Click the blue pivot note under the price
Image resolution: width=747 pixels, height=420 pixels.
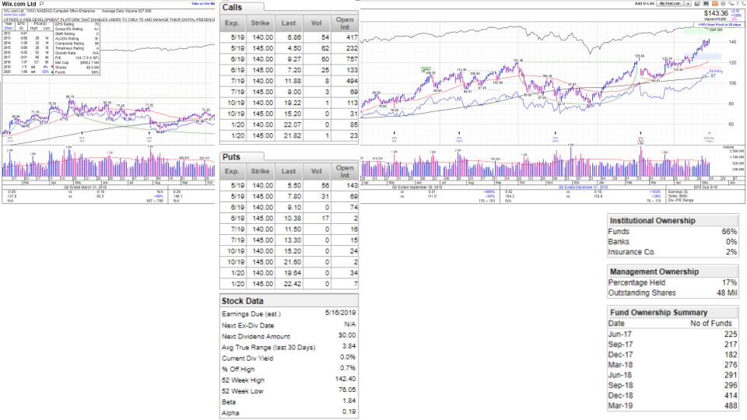719,25
